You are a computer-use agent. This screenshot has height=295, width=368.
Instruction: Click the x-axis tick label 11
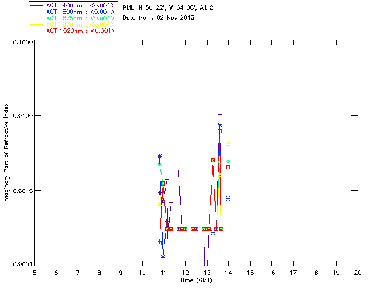coord(164,273)
